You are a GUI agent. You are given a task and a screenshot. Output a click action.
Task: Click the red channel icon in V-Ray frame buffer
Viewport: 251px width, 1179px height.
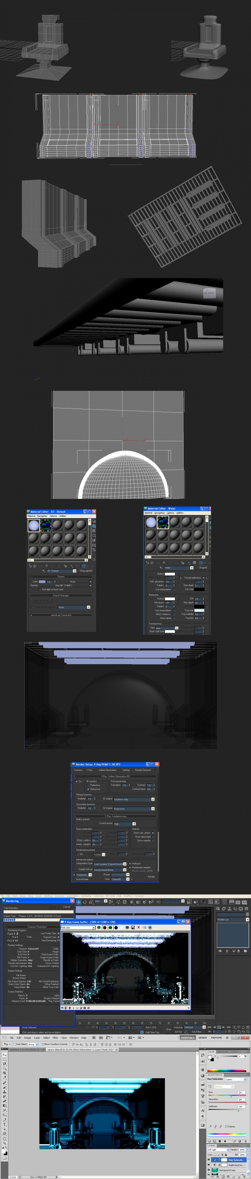click(x=105, y=928)
